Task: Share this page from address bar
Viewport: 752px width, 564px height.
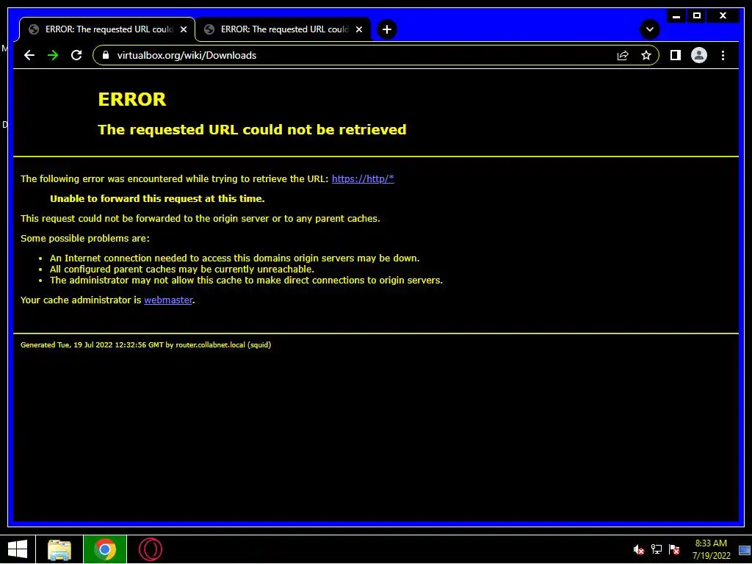Action: click(x=623, y=55)
